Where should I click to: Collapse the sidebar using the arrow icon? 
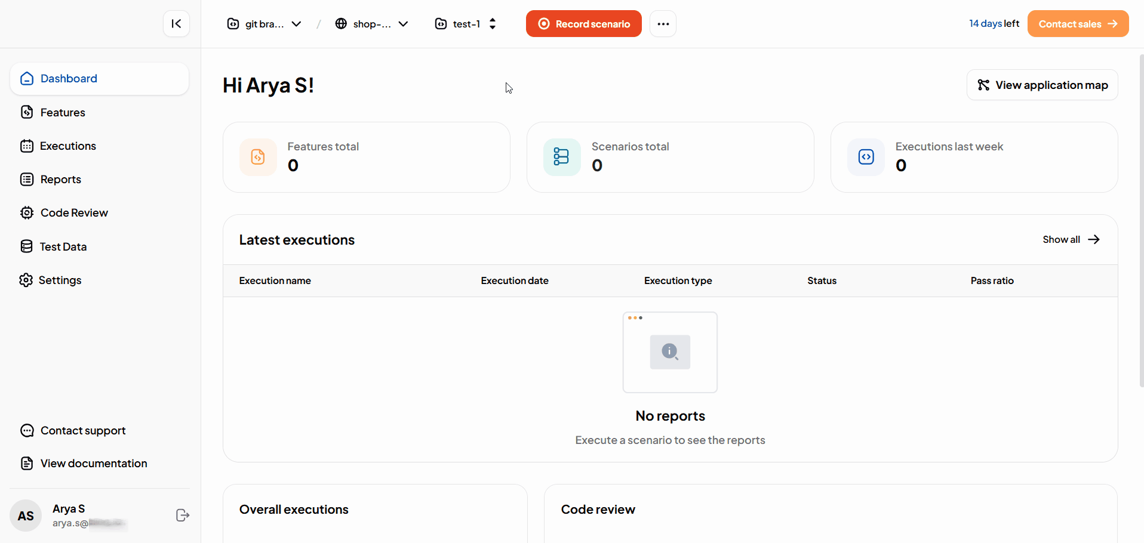(x=176, y=23)
